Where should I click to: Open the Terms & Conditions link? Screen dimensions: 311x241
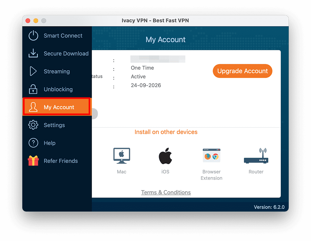click(x=166, y=192)
